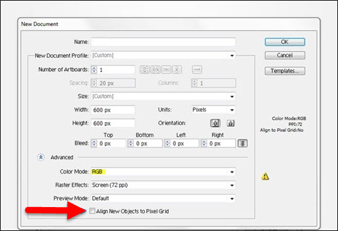Click the Spacing stepper arrows

click(x=94, y=83)
